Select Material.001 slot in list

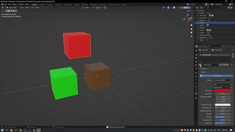coord(214,55)
